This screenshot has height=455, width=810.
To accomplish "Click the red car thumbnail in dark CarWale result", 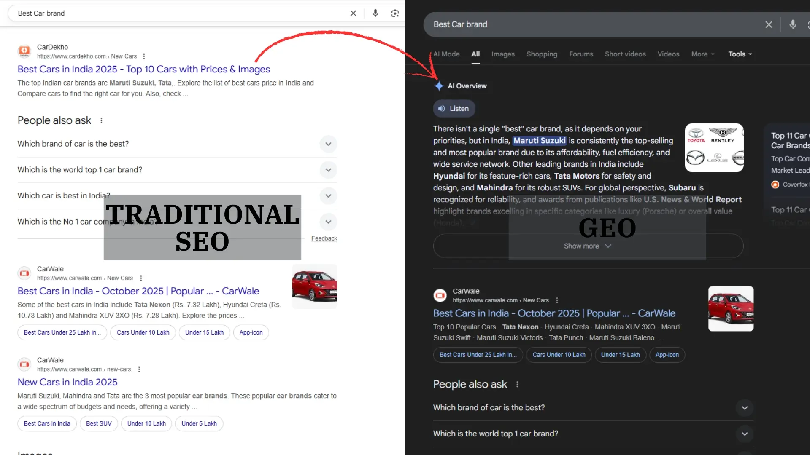I will tap(731, 309).
